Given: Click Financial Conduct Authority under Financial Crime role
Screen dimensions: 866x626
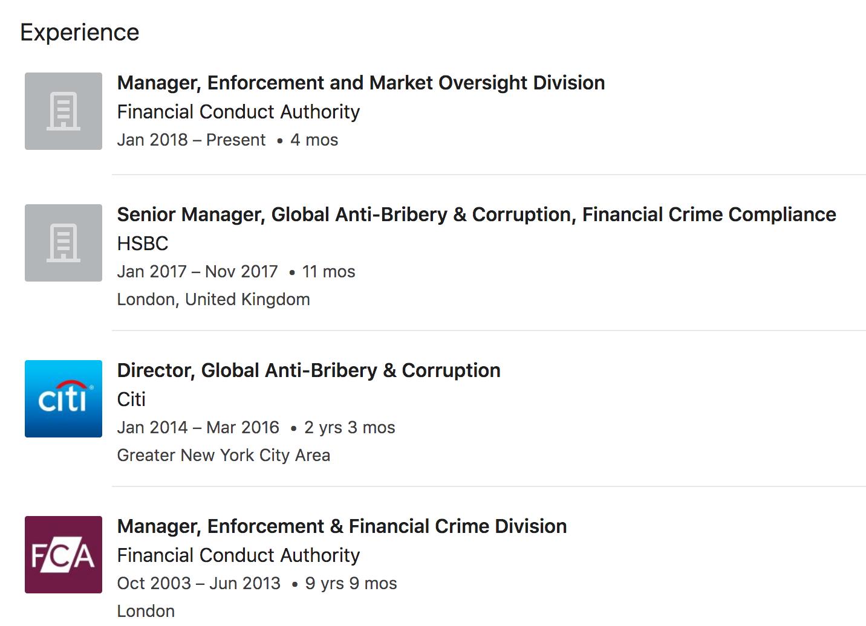Looking at the screenshot, I should 239,555.
